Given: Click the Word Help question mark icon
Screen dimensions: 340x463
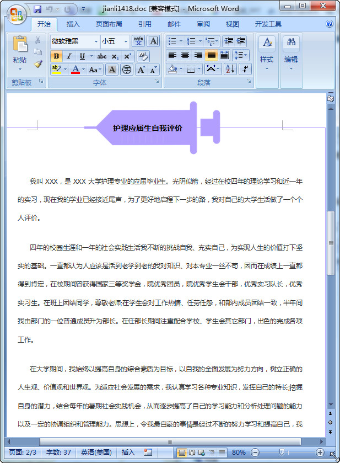Looking at the screenshot, I should click(330, 24).
